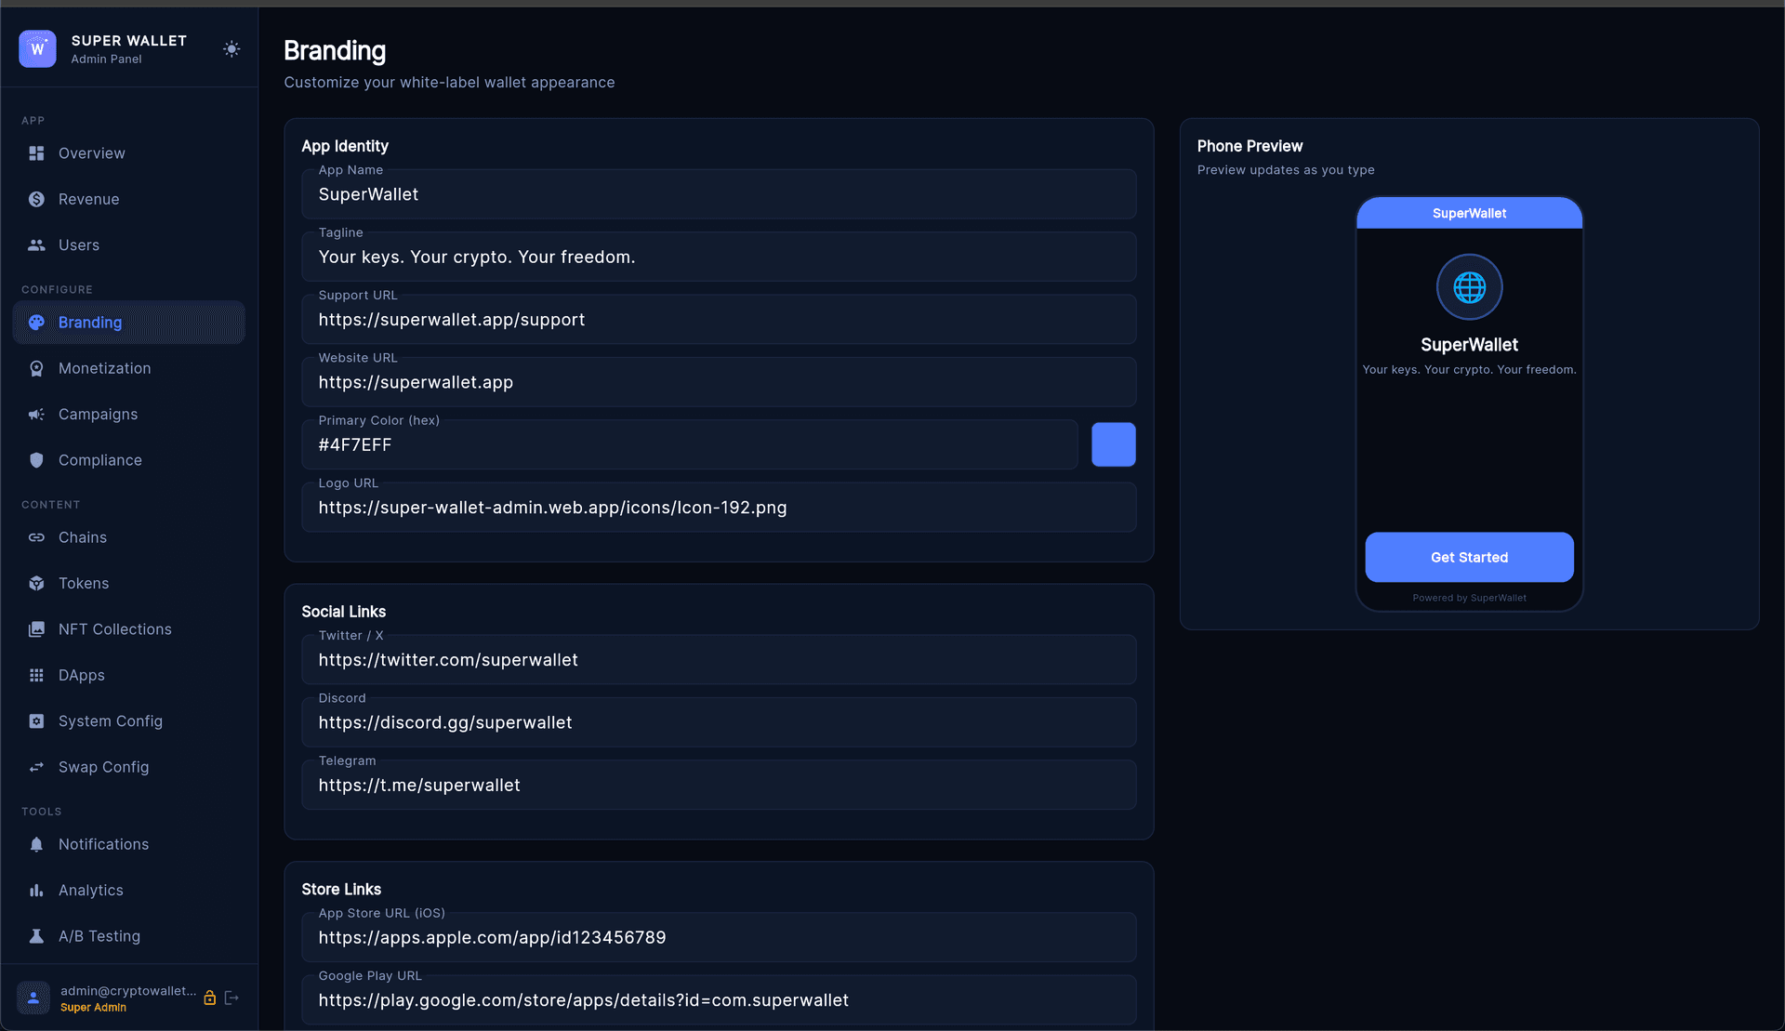
Task: Click the Google Play URL field
Action: coord(719,1000)
